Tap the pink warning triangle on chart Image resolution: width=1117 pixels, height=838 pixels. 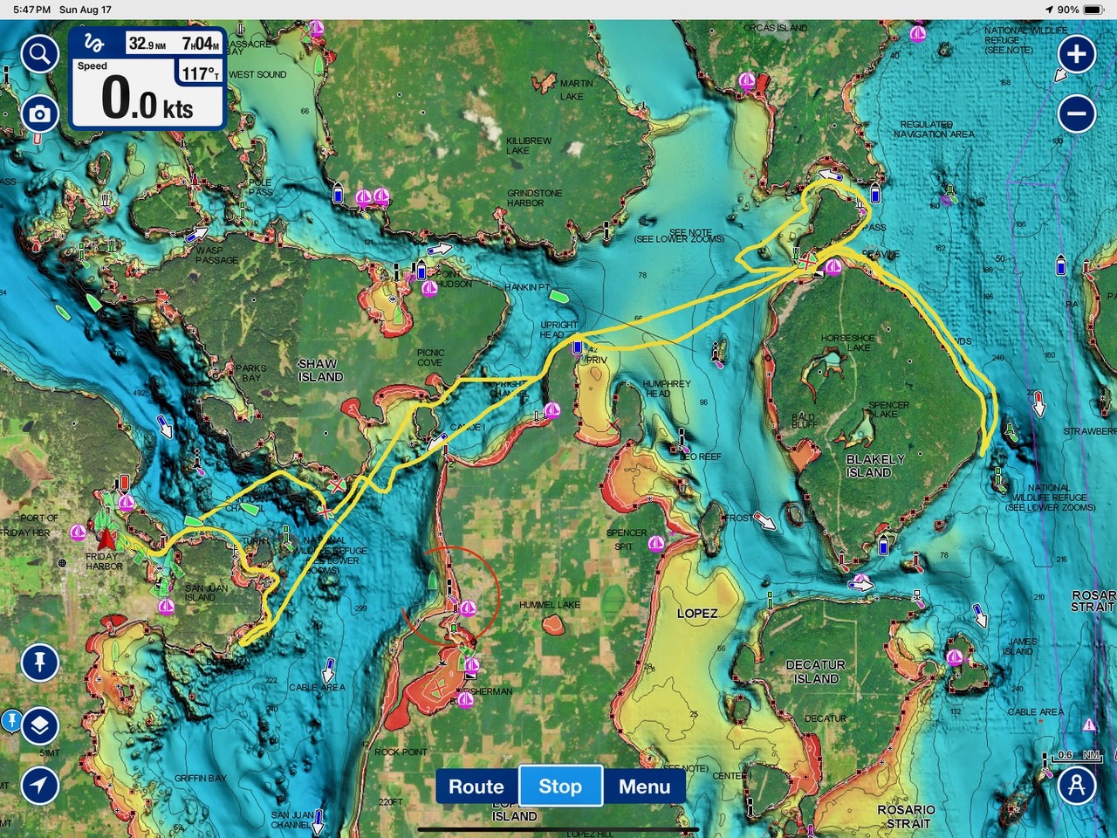(x=1089, y=725)
